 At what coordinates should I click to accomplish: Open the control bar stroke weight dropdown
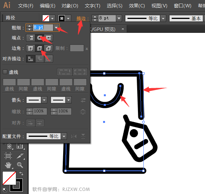click(x=119, y=18)
